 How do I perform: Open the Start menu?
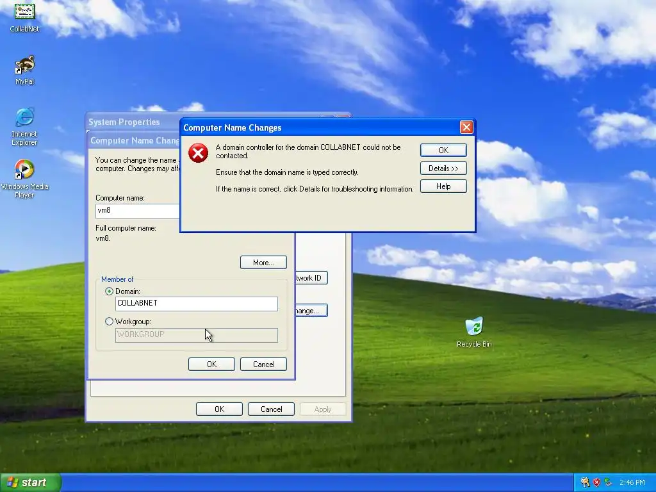tap(31, 482)
